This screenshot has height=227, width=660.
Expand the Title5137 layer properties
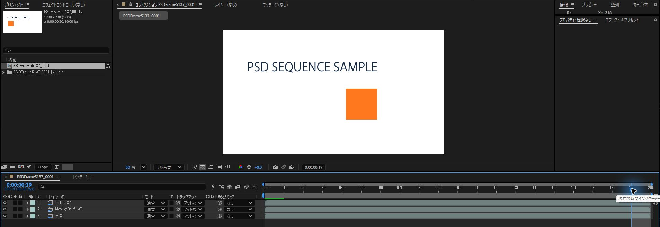27,203
